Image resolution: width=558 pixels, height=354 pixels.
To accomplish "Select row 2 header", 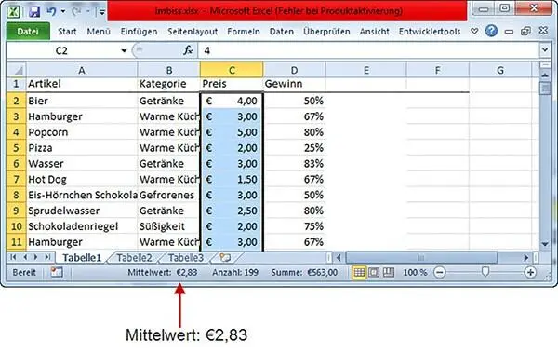I will click(x=17, y=101).
